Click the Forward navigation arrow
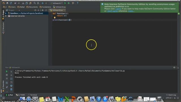This screenshot has width=181, height=102. (x=46, y=3)
